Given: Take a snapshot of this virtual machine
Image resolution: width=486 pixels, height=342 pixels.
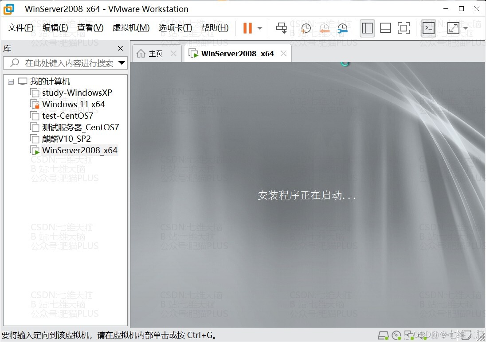Looking at the screenshot, I should click(306, 28).
